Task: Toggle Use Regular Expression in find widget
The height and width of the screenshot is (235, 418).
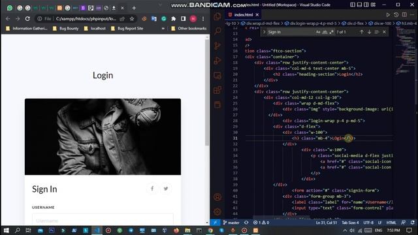Action: 331,32
